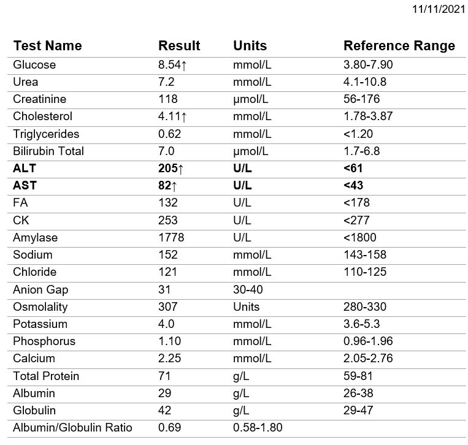Select the Sodium result value 152

[x=167, y=254]
